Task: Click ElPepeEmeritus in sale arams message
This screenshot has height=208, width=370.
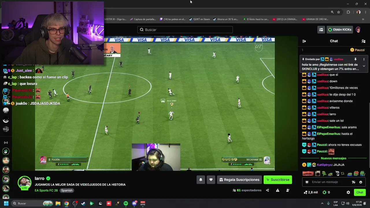Action: click(x=328, y=127)
